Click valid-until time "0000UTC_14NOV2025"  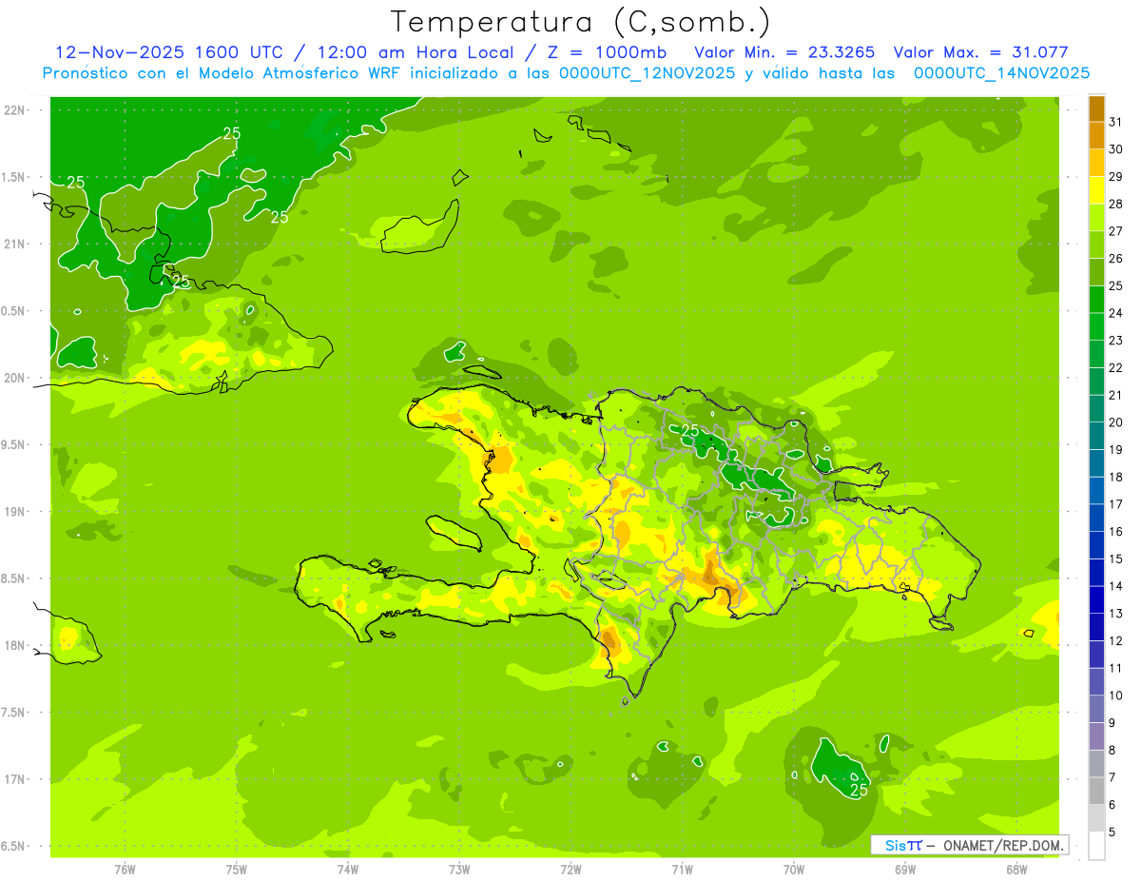[1001, 73]
